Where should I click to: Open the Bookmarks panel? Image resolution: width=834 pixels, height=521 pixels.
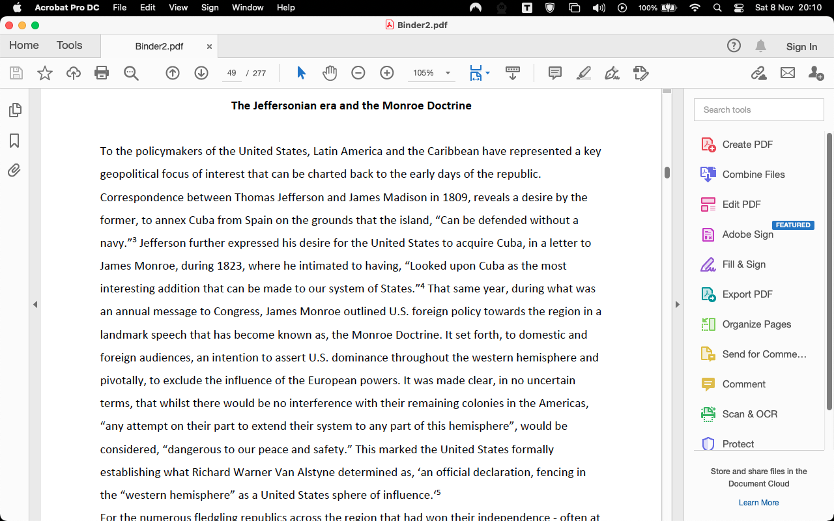(14, 141)
